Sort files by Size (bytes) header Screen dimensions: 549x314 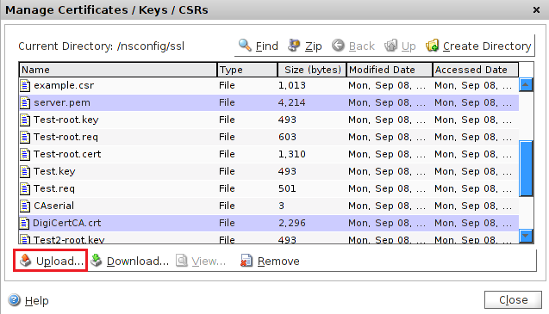click(x=312, y=70)
